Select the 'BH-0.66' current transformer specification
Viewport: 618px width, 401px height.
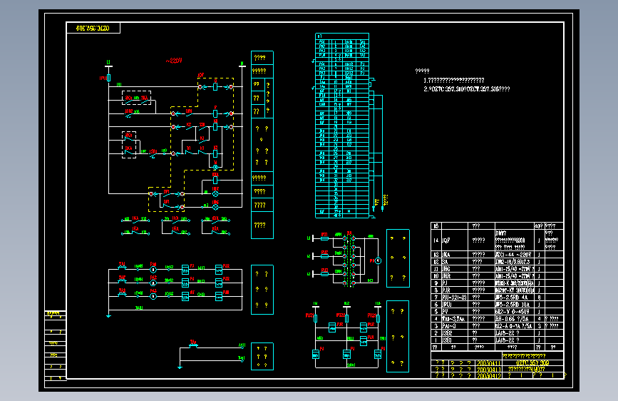pyautogui.click(x=515, y=318)
